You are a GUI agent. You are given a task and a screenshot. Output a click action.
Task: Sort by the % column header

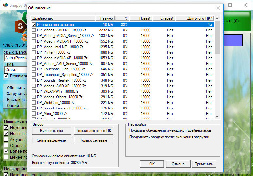pyautogui.click(x=122, y=18)
